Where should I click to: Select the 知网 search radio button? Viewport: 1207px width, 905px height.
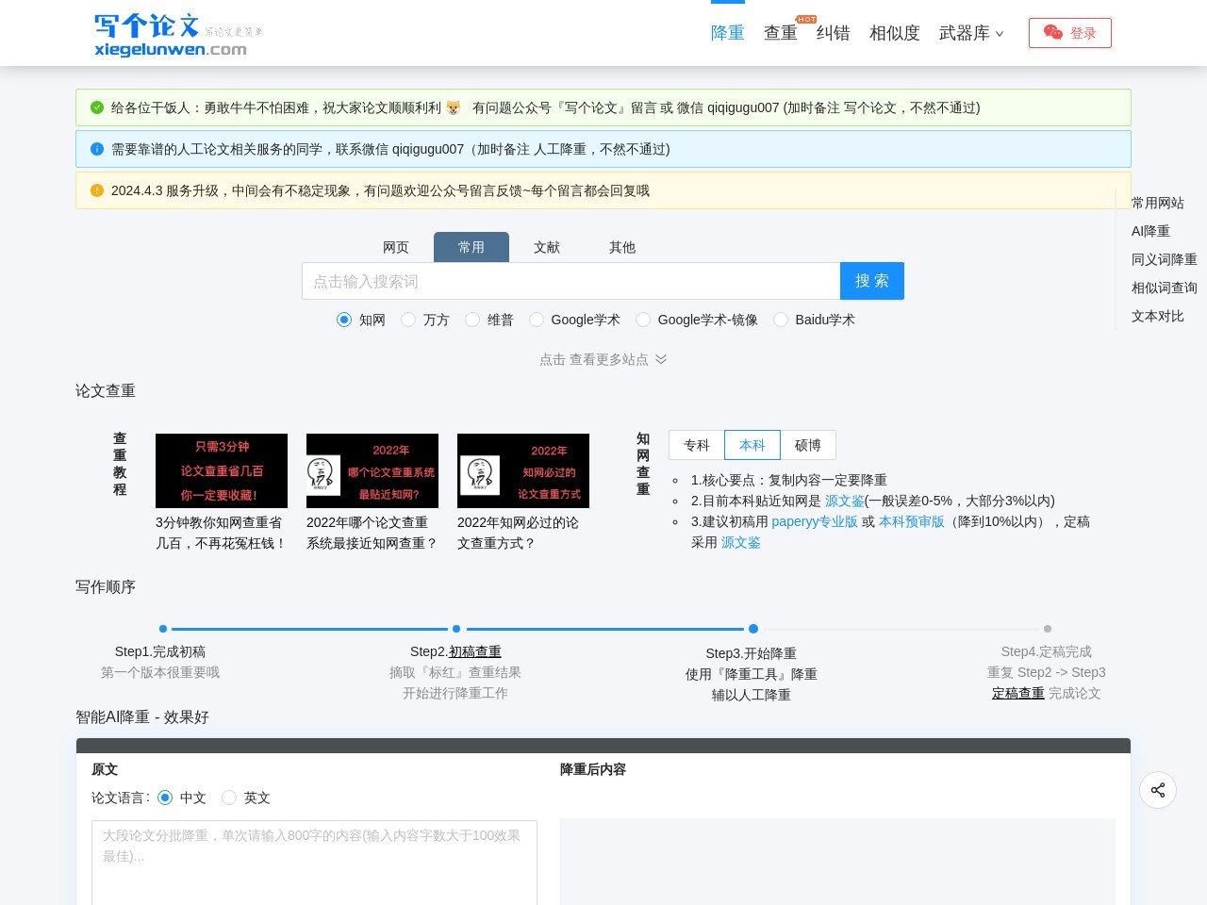343,320
